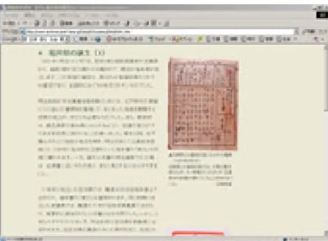Click the Go button beside address bar
The image size is (328, 241).
pos(309,32)
